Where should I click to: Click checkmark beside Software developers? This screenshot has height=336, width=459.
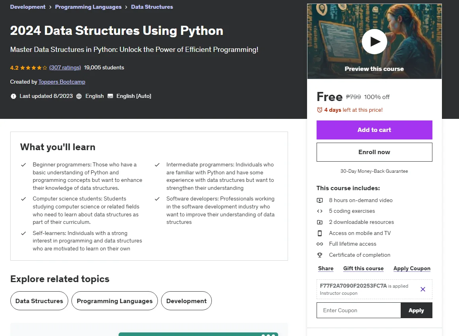[157, 199]
